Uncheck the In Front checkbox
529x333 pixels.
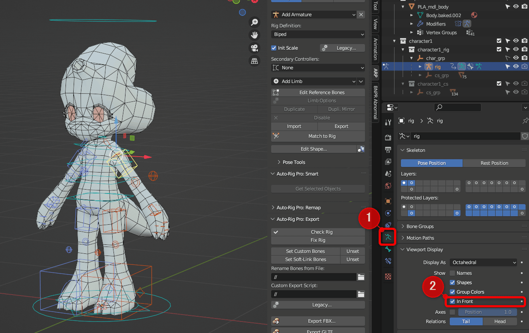pos(452,302)
